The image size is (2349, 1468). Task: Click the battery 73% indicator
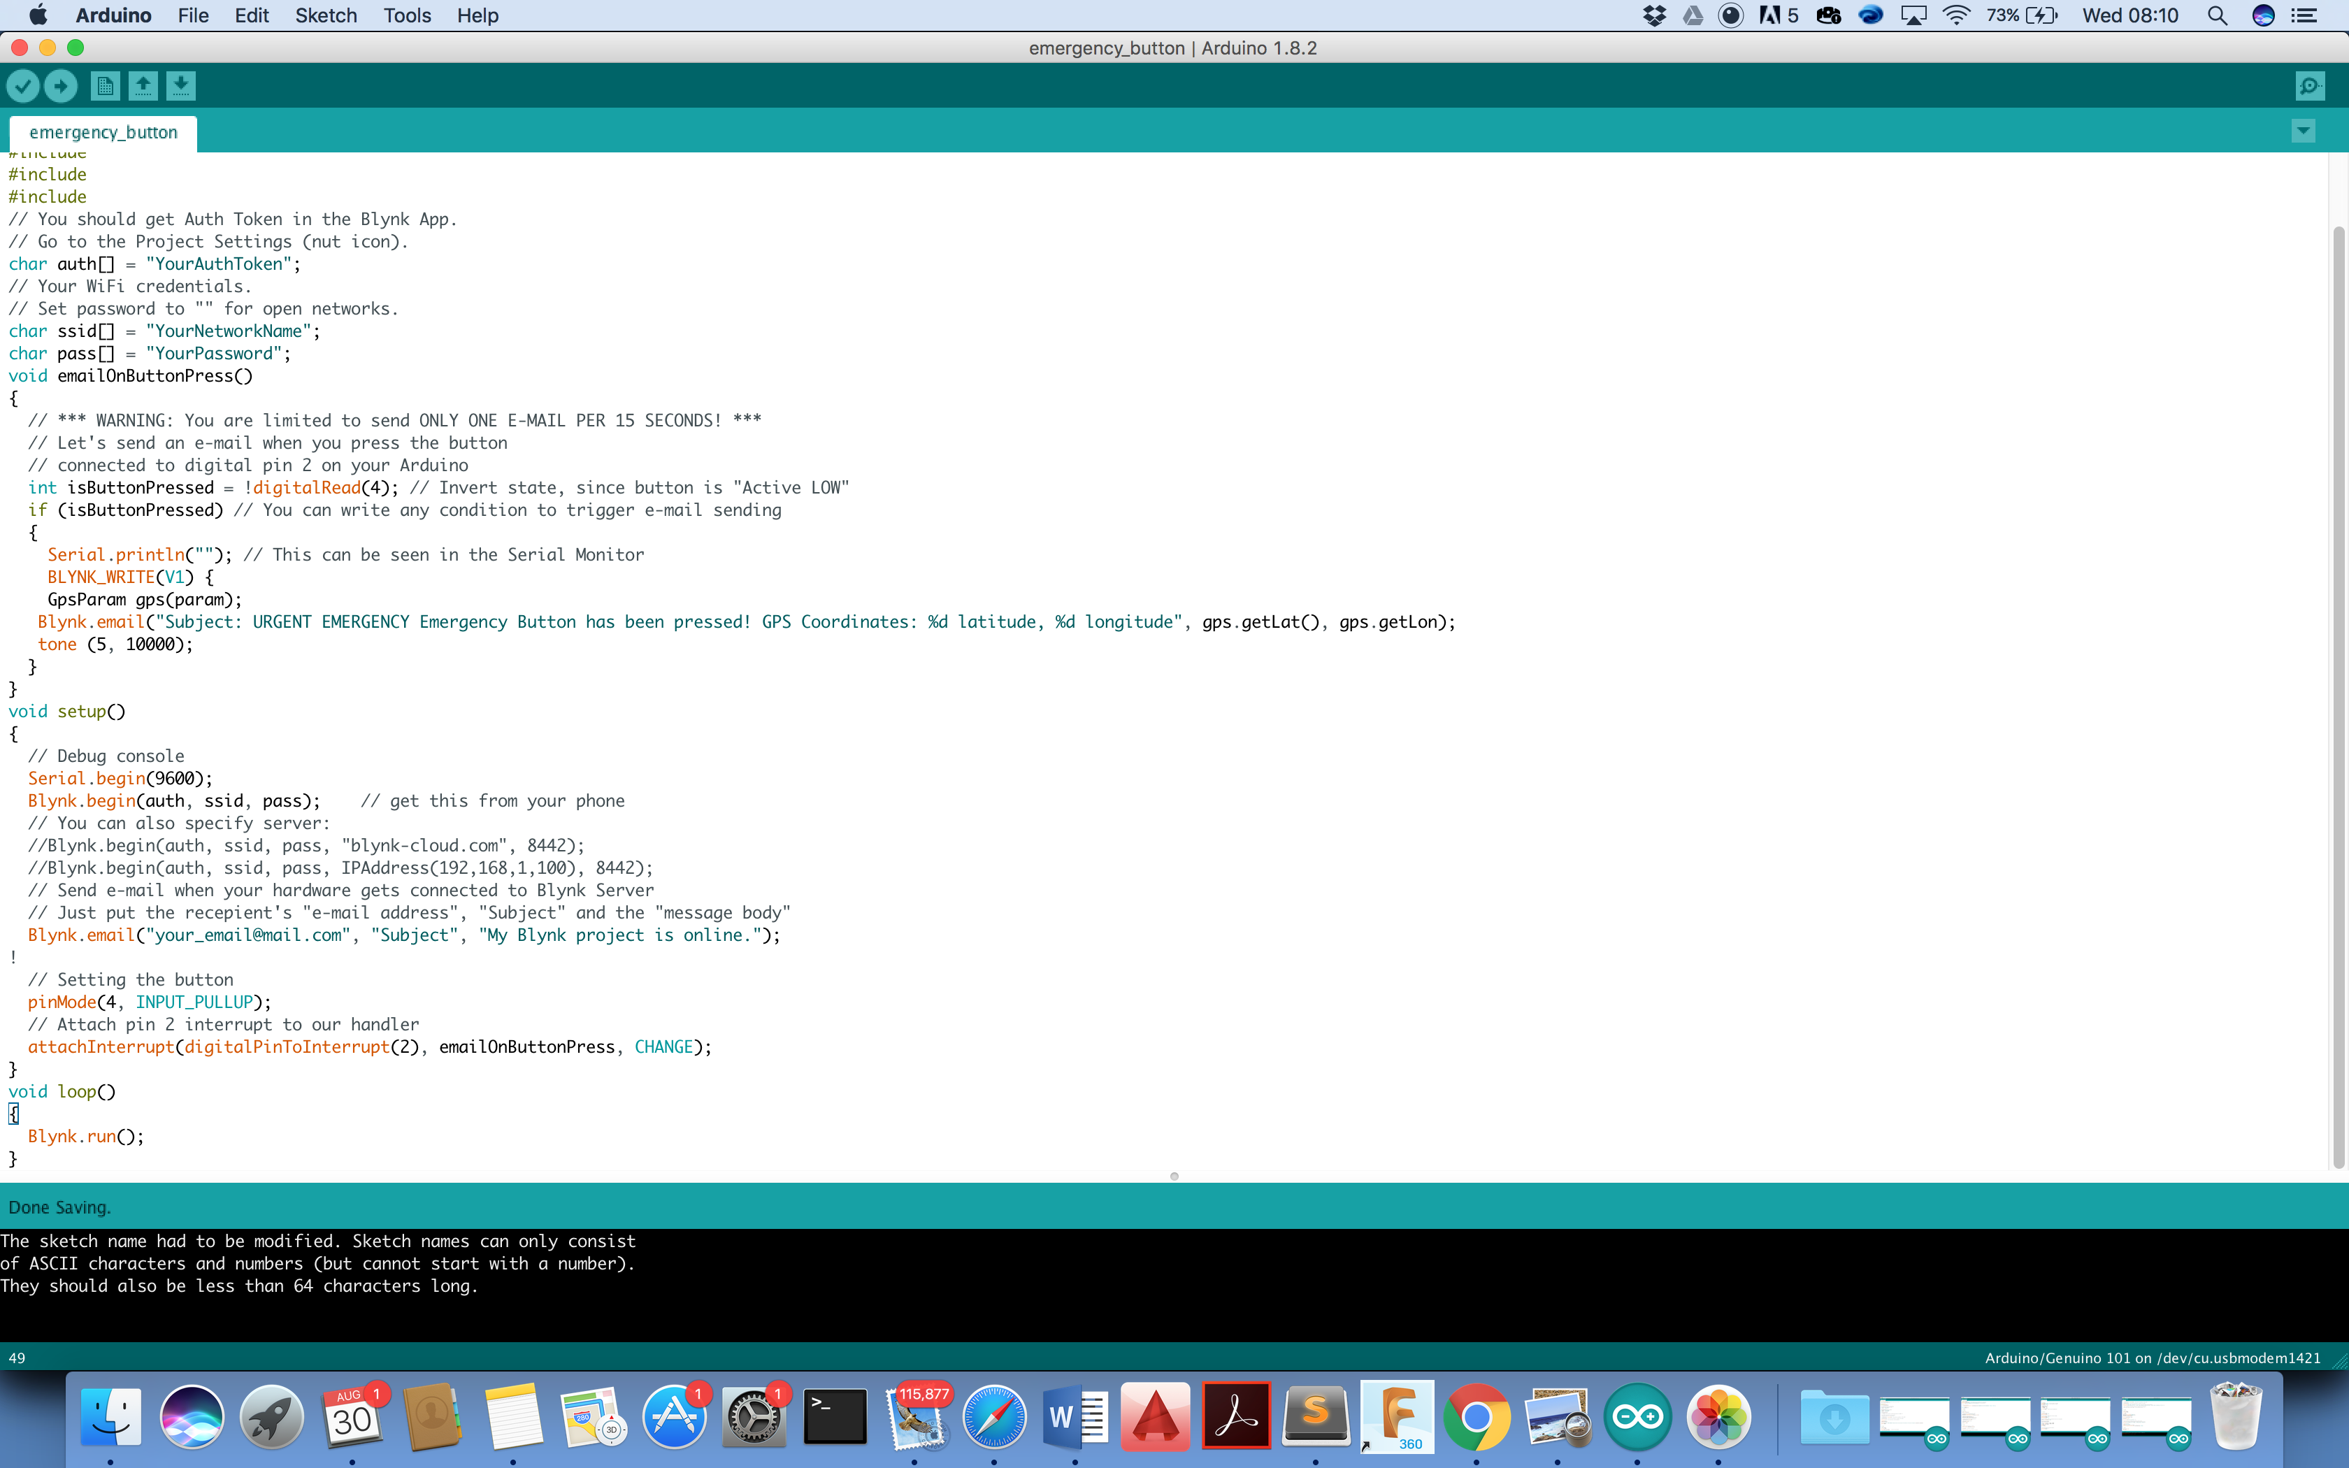pos(2022,15)
